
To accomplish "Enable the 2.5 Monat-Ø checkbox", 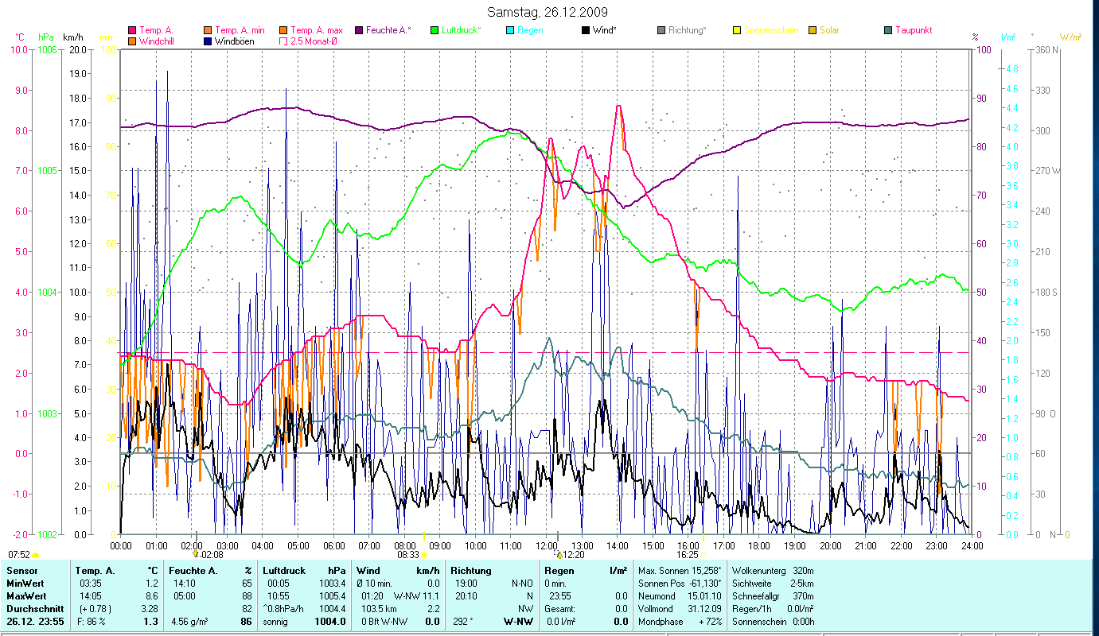I will tap(283, 41).
